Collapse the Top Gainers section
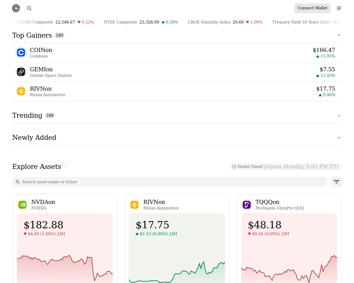Viewport: 354px width, 283px height. [x=339, y=35]
